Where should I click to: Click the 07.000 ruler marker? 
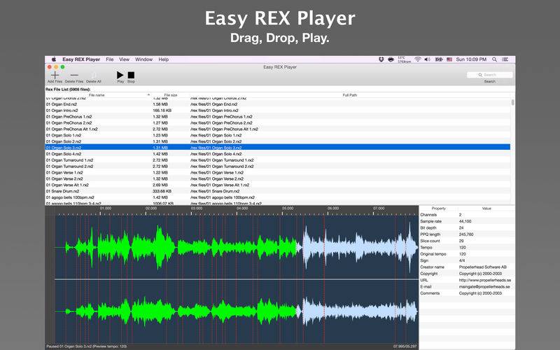(x=379, y=208)
